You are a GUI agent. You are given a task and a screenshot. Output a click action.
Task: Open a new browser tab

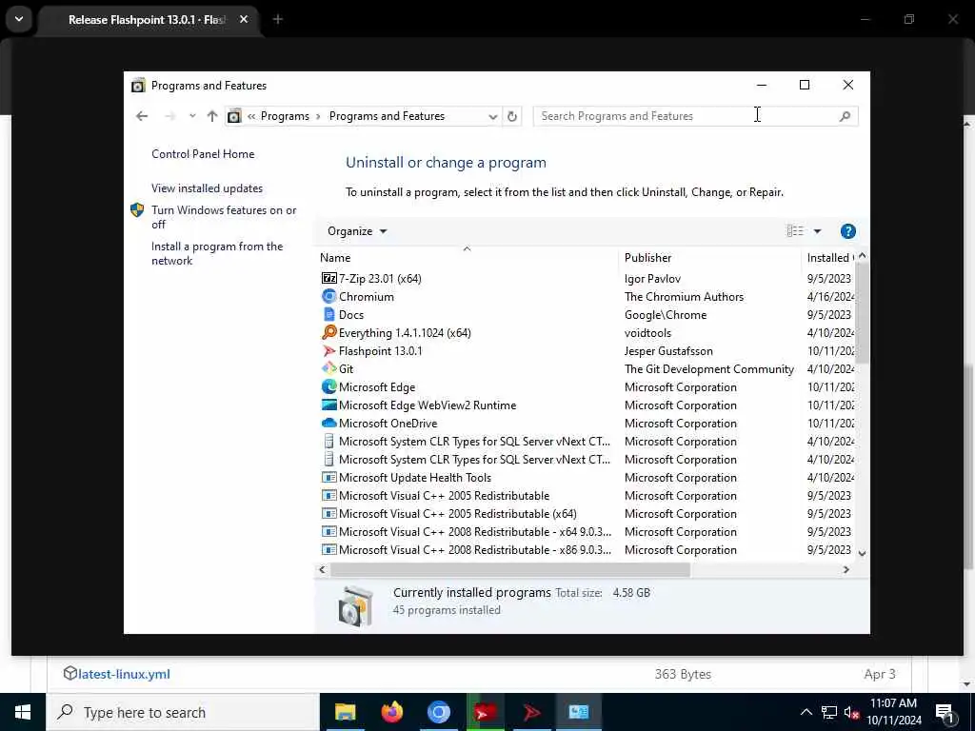point(278,20)
